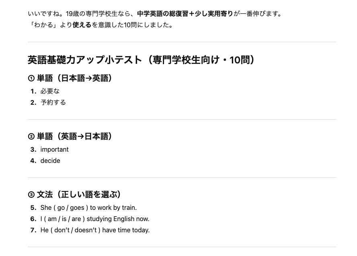The width and height of the screenshot is (357, 256).
Task: Click the word important in question 3
Action: (x=54, y=149)
